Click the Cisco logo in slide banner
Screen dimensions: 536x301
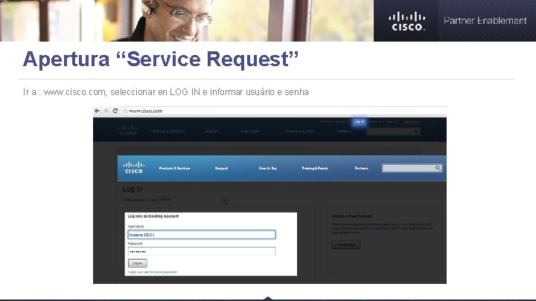(x=406, y=21)
